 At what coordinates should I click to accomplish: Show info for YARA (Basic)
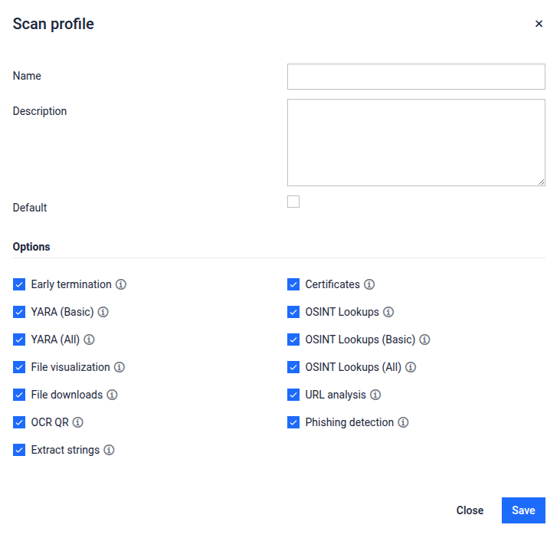103,312
